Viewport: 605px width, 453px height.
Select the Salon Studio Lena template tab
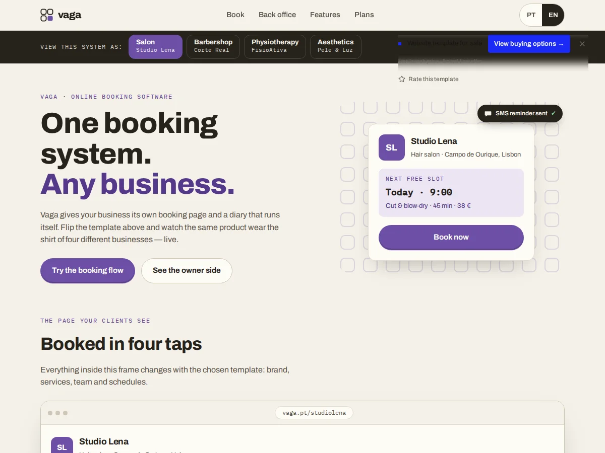(x=155, y=46)
